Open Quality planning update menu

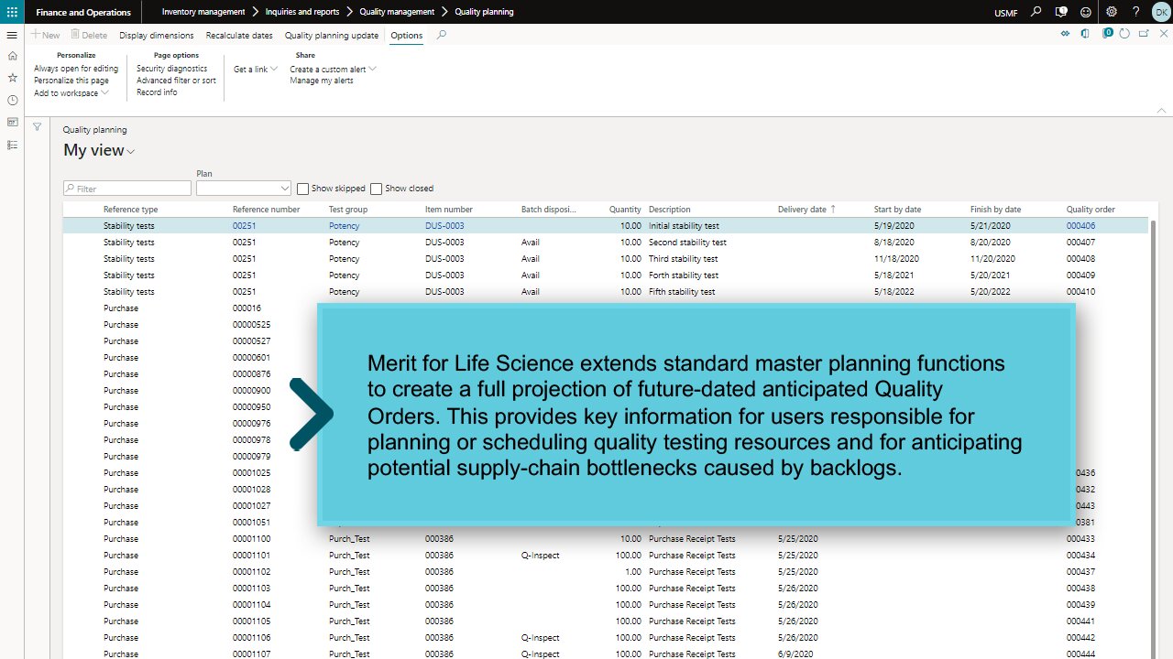[x=331, y=36]
